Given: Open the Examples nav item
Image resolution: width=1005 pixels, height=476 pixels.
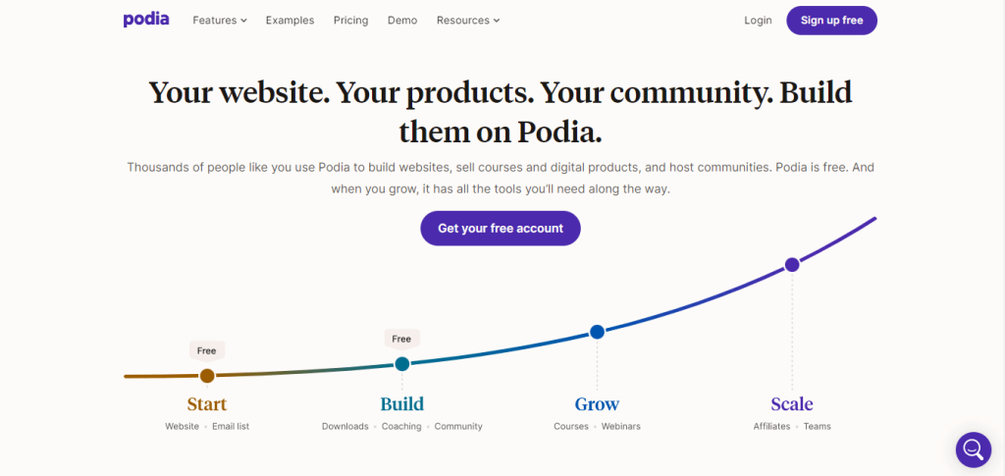Looking at the screenshot, I should point(290,21).
